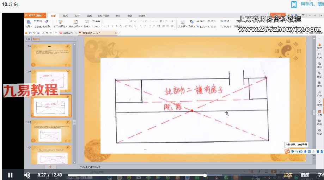This screenshot has height=180, width=324.
Task: Click the 文本框 text box tool
Action: (x=182, y=24)
